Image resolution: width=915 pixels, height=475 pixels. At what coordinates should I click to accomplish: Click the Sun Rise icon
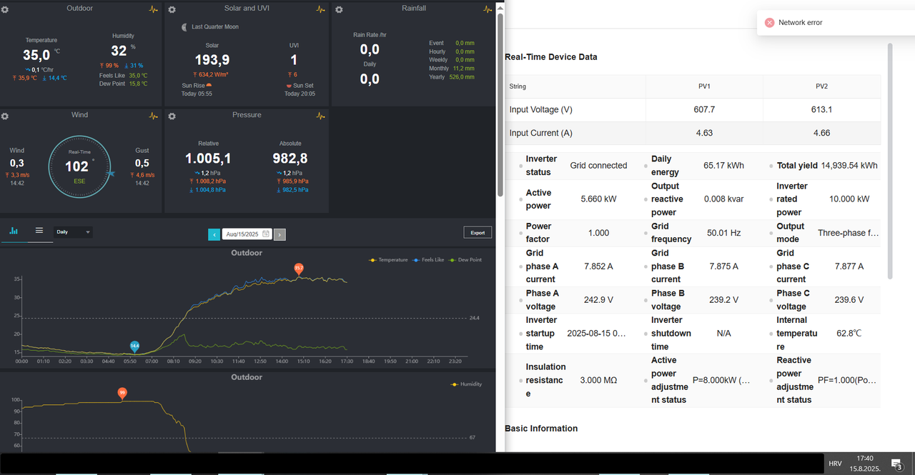click(209, 86)
